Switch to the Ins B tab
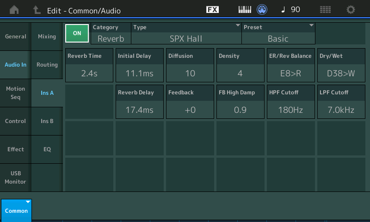370x222 pixels. (x=47, y=121)
